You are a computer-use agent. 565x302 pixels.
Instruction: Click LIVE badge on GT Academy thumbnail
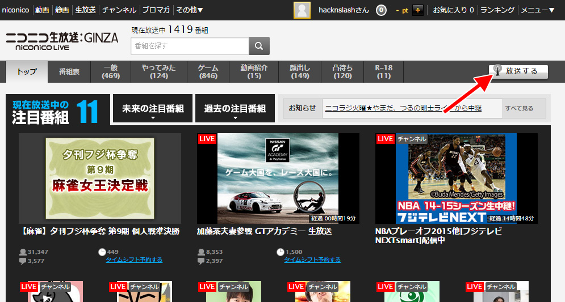tap(207, 139)
